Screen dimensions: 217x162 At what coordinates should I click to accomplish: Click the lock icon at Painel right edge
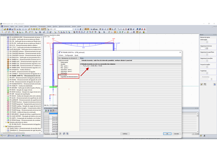click(215, 84)
